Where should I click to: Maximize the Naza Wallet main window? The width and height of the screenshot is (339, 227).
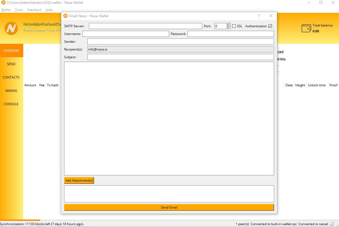point(321,3)
